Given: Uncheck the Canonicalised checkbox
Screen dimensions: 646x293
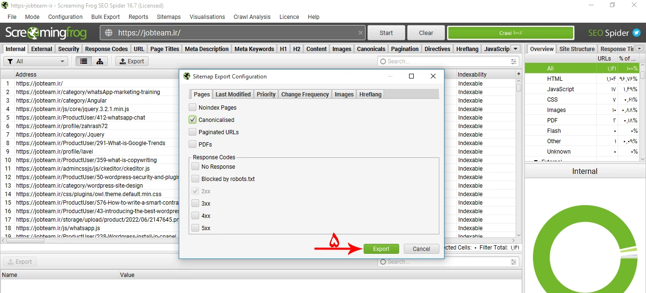Looking at the screenshot, I should point(192,120).
